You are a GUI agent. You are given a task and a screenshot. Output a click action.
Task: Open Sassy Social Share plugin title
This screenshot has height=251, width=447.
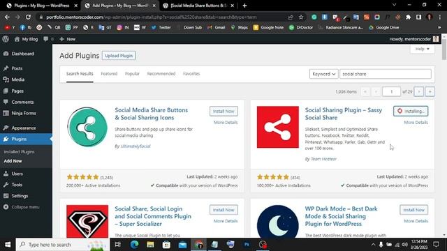tap(344, 114)
